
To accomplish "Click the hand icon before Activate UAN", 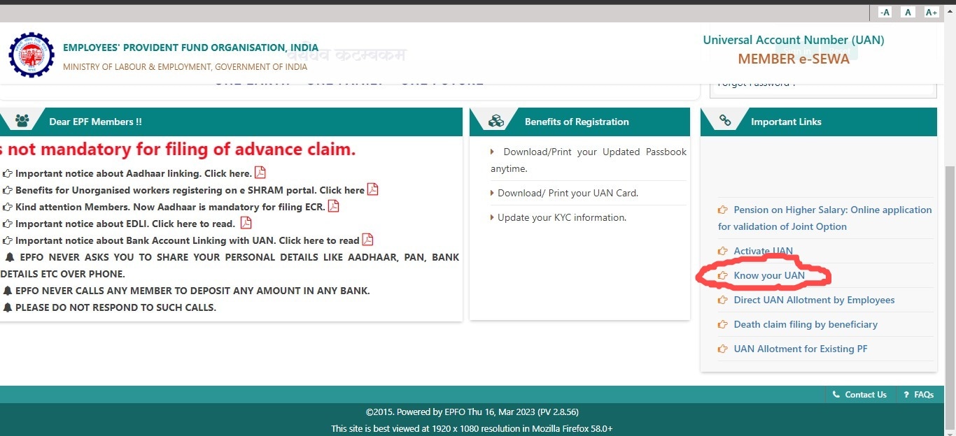I will click(x=723, y=251).
